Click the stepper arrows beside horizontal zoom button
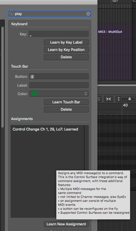This screenshot has width=136, height=231. tap(99, 99)
